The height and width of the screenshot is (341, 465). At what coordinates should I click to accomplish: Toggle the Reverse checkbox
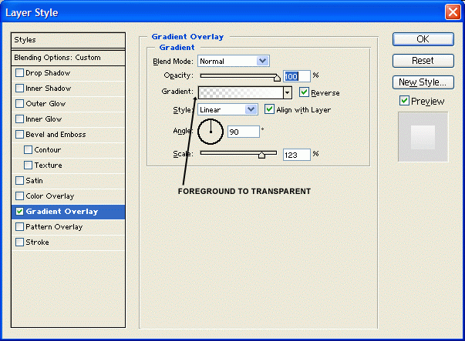305,92
